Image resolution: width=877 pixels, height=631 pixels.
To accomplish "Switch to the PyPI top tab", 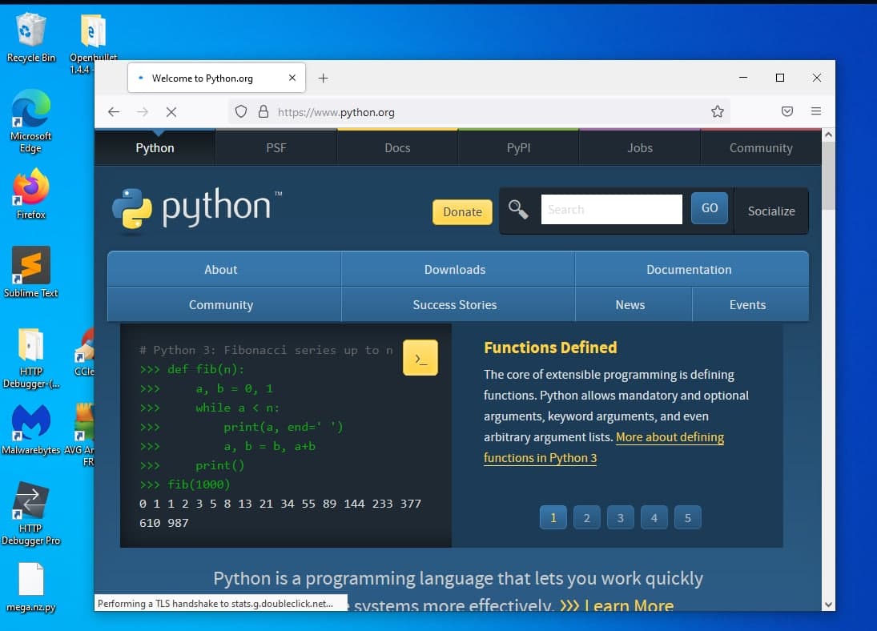I will 518,148.
